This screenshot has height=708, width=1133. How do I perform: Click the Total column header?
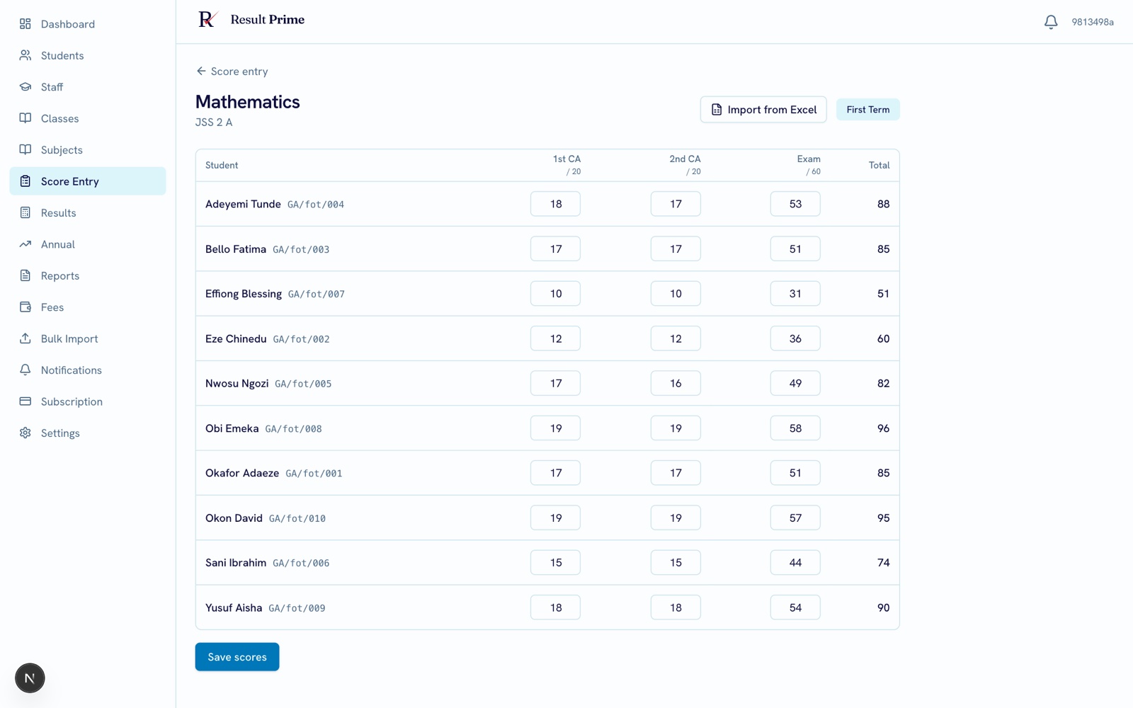pos(879,165)
